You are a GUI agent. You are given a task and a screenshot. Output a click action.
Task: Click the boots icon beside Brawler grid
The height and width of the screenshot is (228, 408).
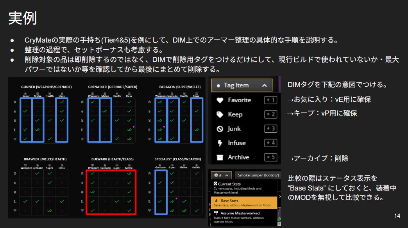click(14, 201)
